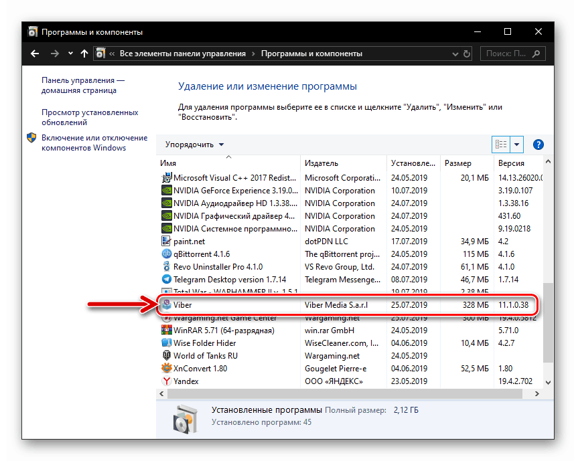This screenshot has height=461, width=576.
Task: Click the Telegram Desktop icon
Action: pos(167,279)
